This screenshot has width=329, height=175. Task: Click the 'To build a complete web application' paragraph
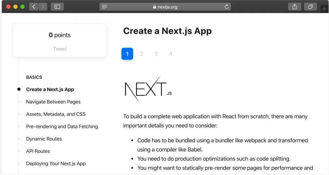point(215,121)
